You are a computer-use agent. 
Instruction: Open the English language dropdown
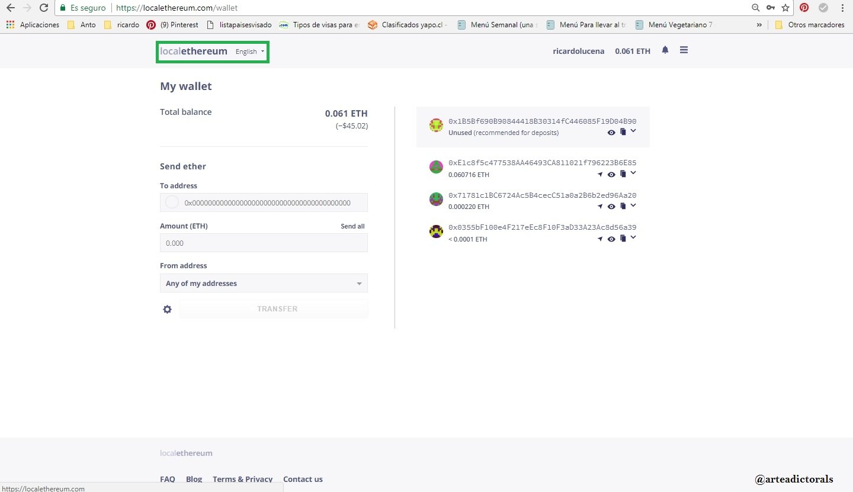point(250,52)
